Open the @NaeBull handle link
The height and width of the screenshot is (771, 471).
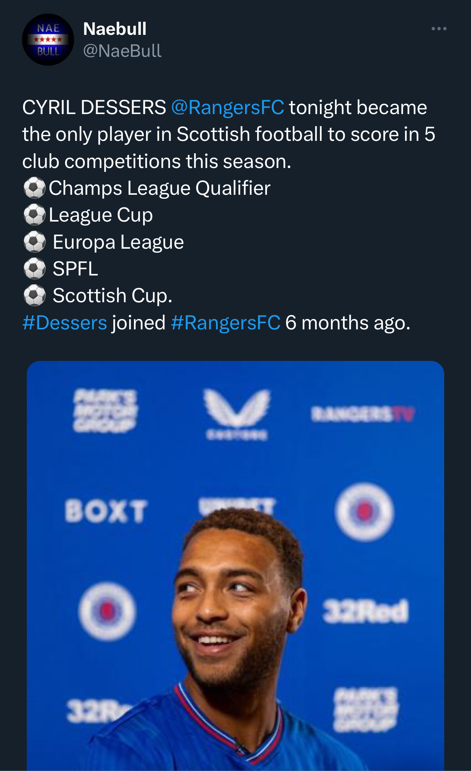coord(122,51)
